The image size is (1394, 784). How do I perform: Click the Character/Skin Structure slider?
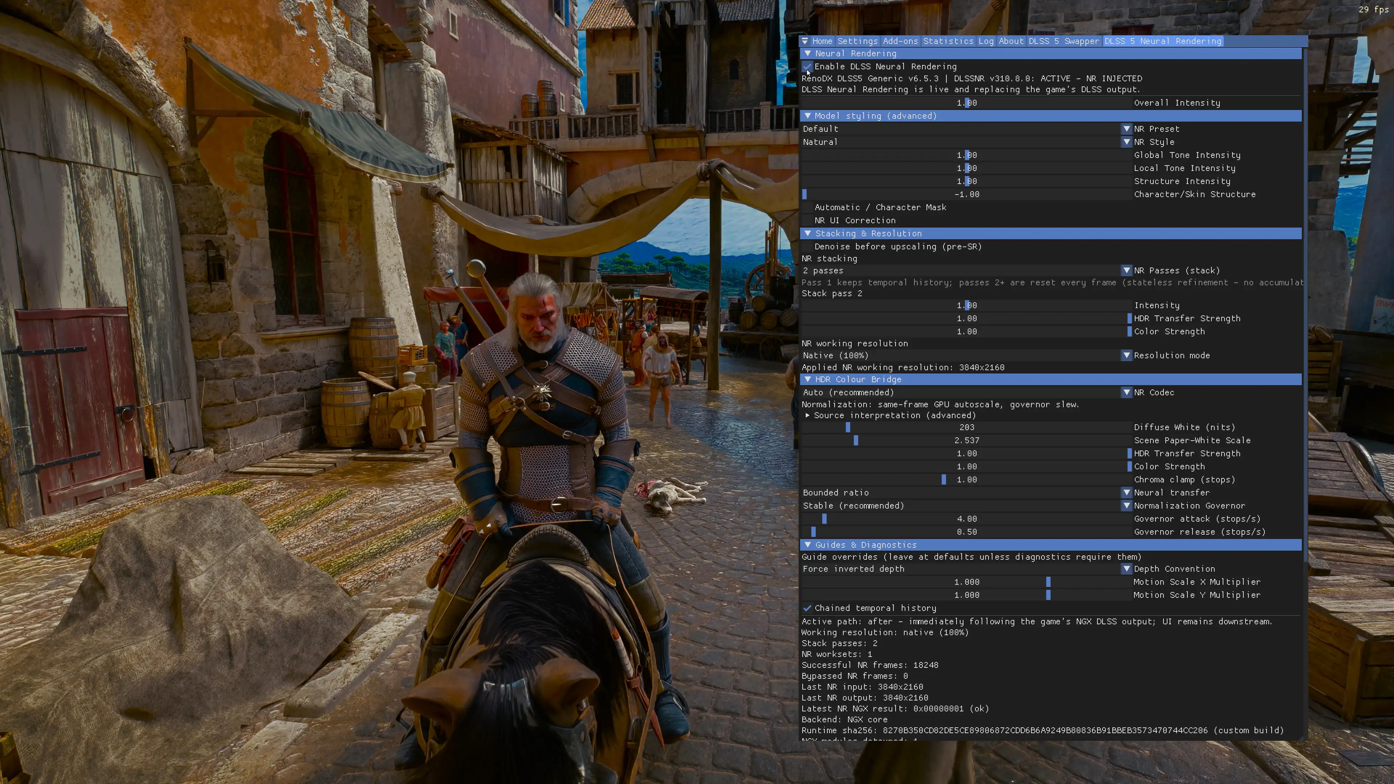966,194
